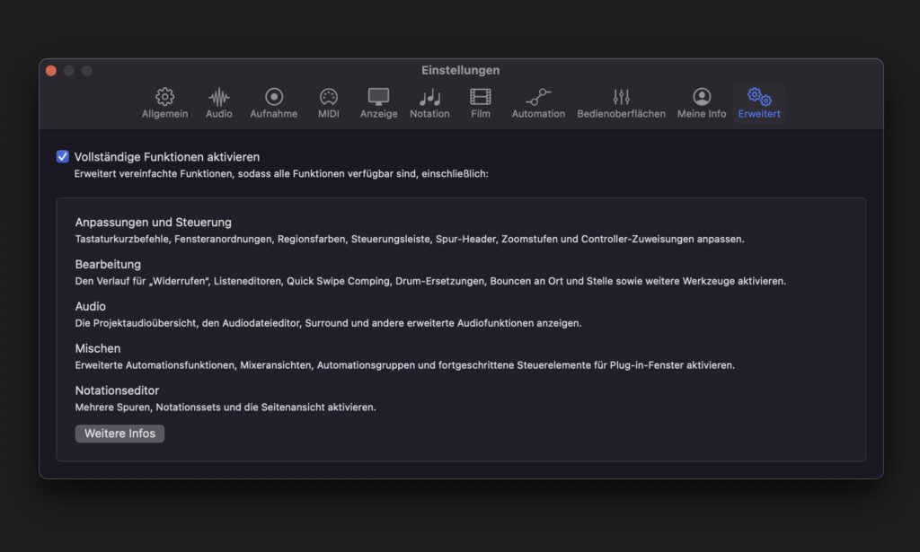This screenshot has height=552, width=920.
Task: Open the Notation settings pane
Action: click(x=429, y=103)
